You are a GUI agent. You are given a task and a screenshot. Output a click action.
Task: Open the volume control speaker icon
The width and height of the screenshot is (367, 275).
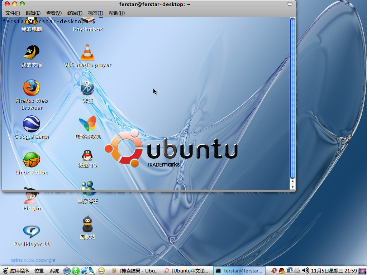pos(305,271)
